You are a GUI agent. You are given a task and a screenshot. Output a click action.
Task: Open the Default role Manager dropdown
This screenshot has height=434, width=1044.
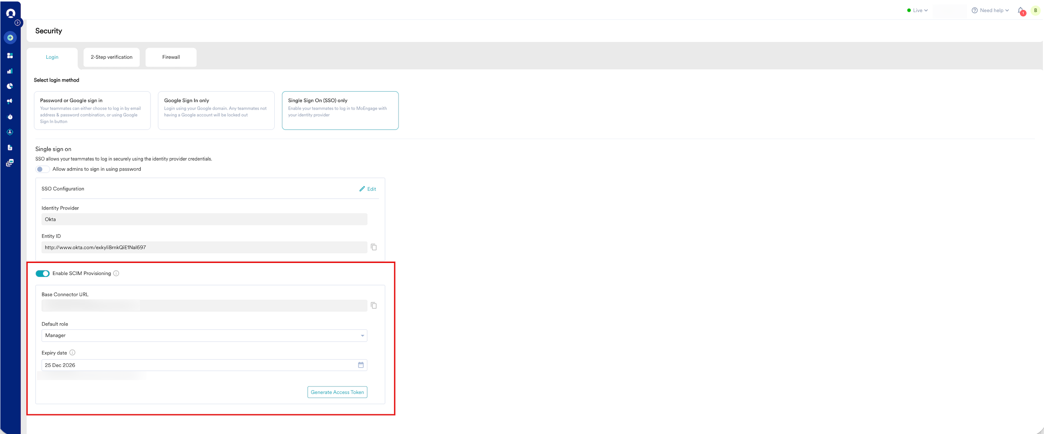tap(204, 336)
